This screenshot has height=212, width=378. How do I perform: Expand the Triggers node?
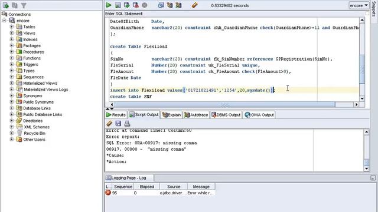tap(12, 64)
